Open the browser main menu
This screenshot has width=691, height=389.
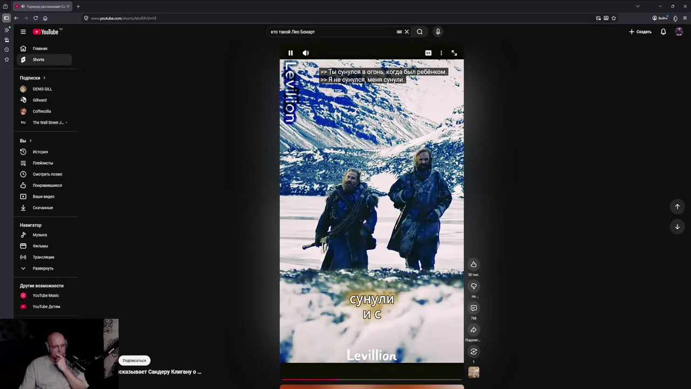[x=685, y=18]
